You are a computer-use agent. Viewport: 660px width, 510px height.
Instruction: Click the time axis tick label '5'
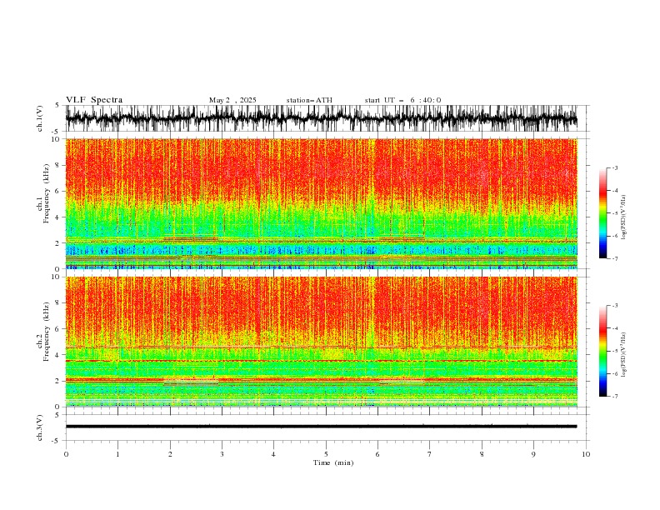click(326, 454)
